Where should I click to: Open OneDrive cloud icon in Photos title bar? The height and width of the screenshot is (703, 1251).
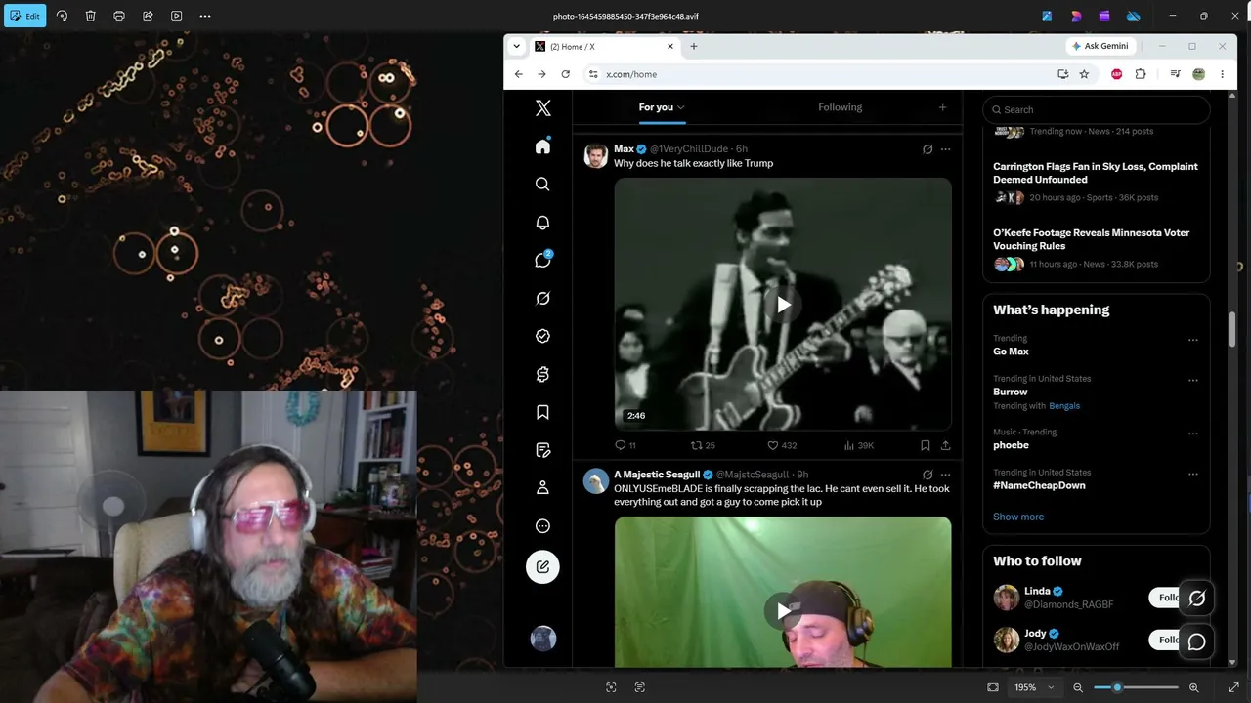click(1134, 16)
